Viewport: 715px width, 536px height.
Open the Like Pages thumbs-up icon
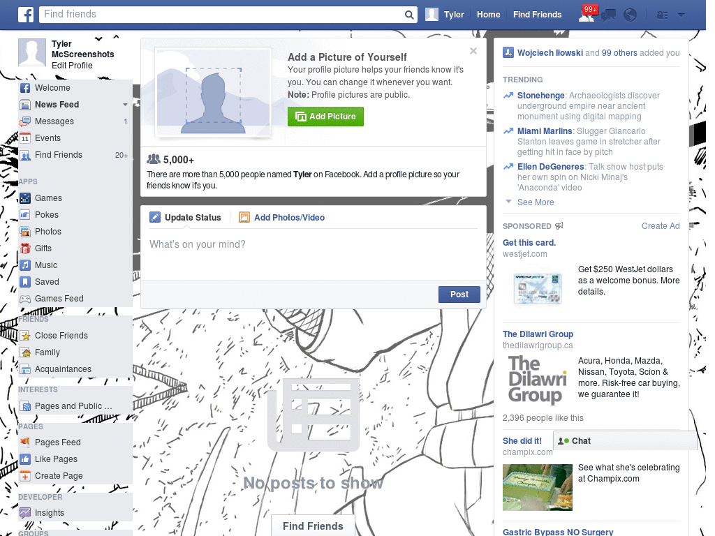pos(25,459)
